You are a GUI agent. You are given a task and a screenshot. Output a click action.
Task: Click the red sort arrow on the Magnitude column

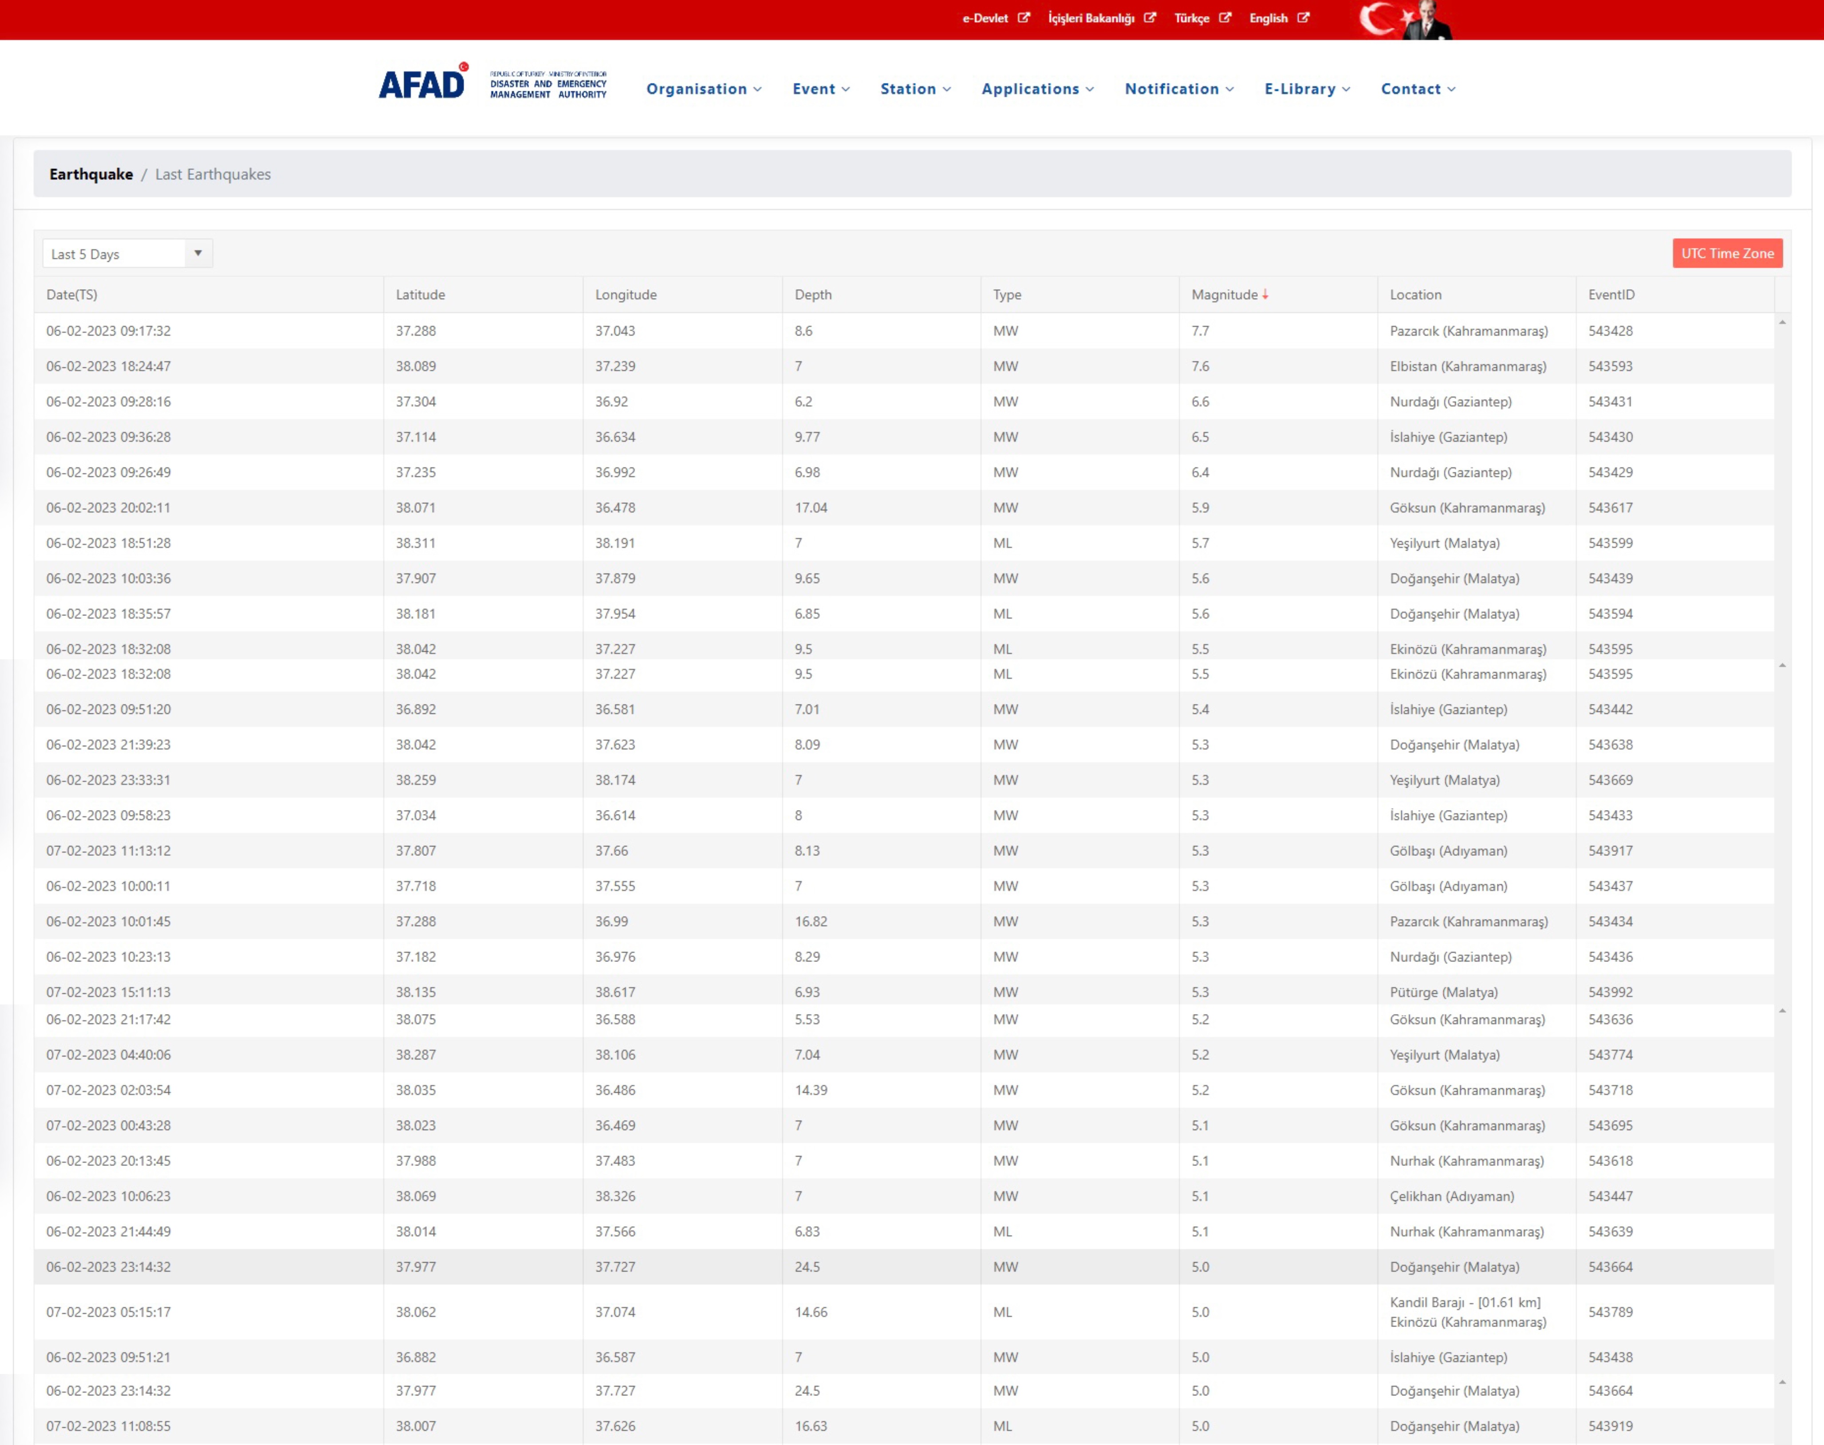click(1265, 295)
